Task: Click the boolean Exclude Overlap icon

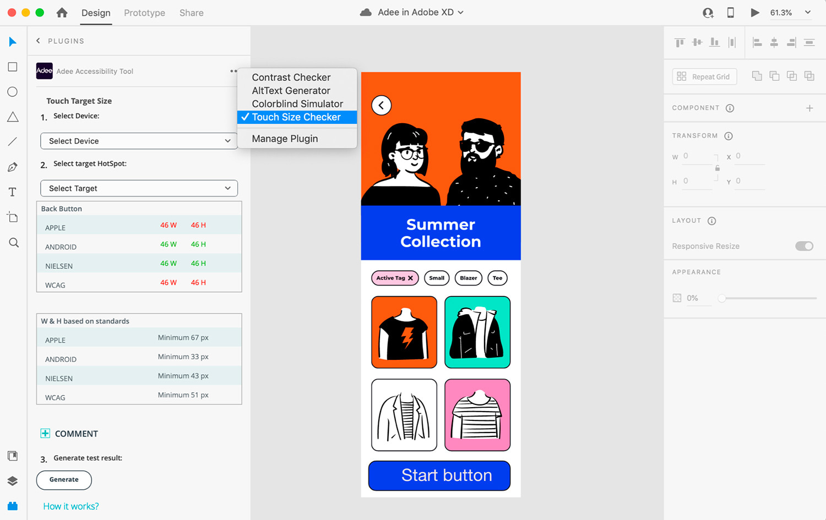Action: pyautogui.click(x=809, y=76)
